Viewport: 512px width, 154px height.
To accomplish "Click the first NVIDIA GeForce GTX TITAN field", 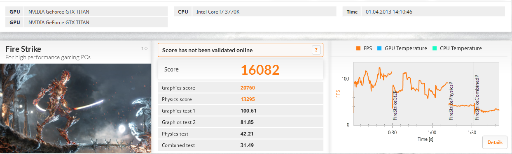I will pyautogui.click(x=96, y=12).
